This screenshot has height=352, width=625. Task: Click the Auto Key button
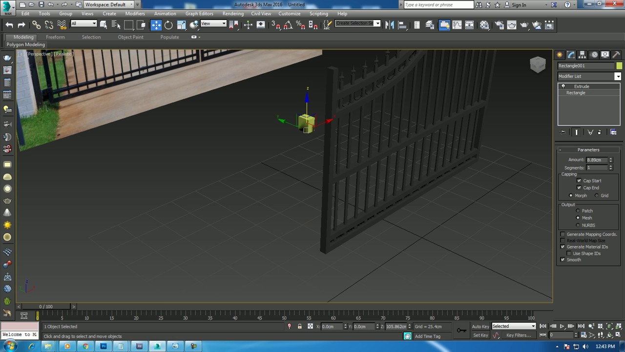coord(480,327)
